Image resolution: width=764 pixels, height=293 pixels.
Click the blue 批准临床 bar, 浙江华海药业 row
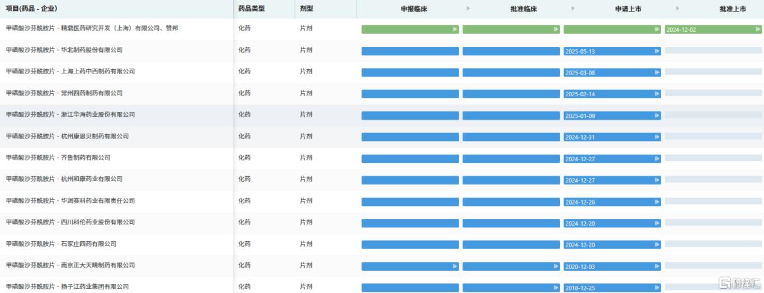pyautogui.click(x=511, y=116)
